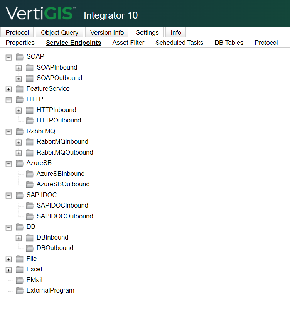Select the Service Endpoints link
Viewport: 290px width, 313px height.
(74, 43)
